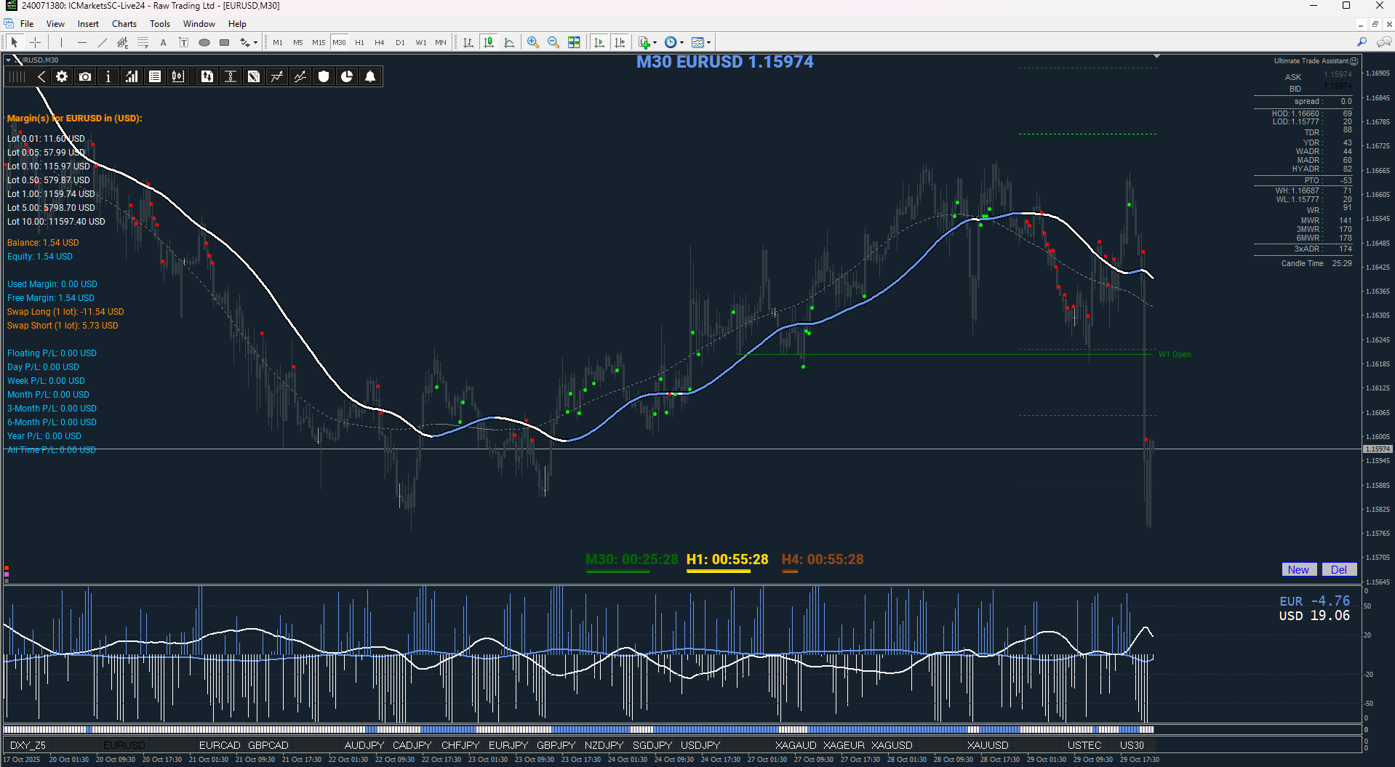Open the Templates dropdown arrow
The width and height of the screenshot is (1395, 767).
tap(708, 42)
